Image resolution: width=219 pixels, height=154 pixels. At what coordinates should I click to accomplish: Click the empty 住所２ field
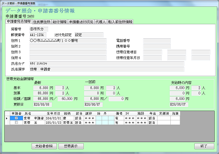pos(68,46)
